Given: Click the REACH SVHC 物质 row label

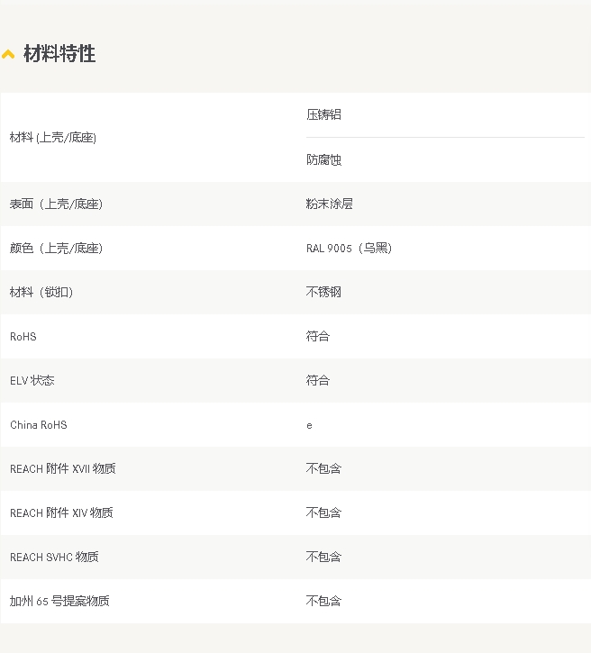Looking at the screenshot, I should [54, 558].
